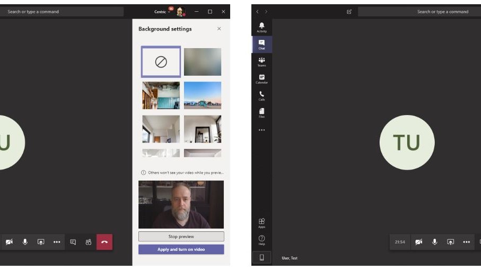Open Chat in right window sidebar

tap(261, 44)
